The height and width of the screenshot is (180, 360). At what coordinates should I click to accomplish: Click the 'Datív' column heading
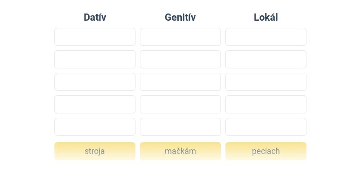[95, 17]
